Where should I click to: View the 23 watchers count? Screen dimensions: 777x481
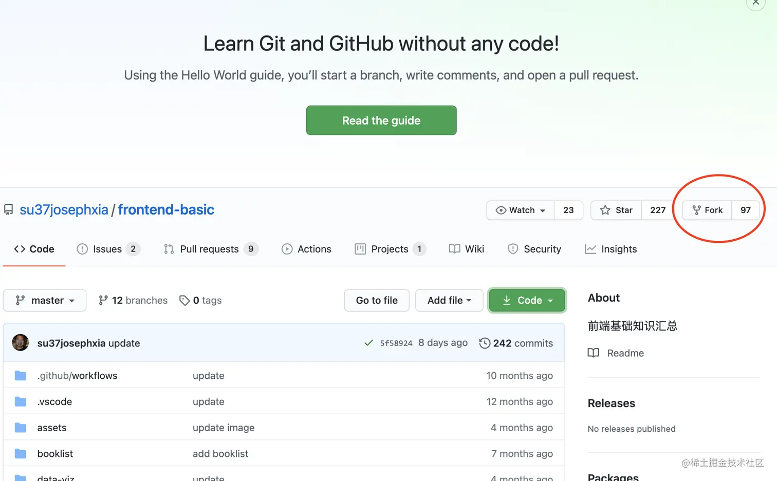[x=568, y=210]
